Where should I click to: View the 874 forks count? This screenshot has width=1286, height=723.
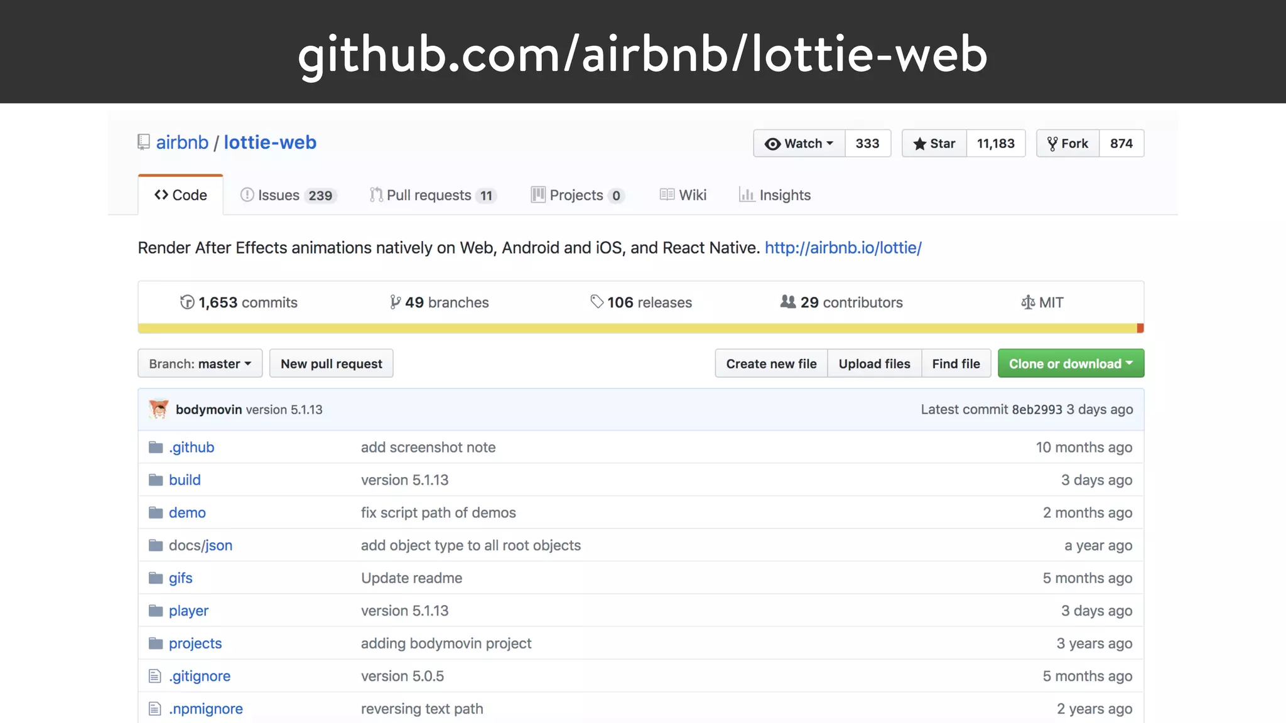pos(1121,143)
